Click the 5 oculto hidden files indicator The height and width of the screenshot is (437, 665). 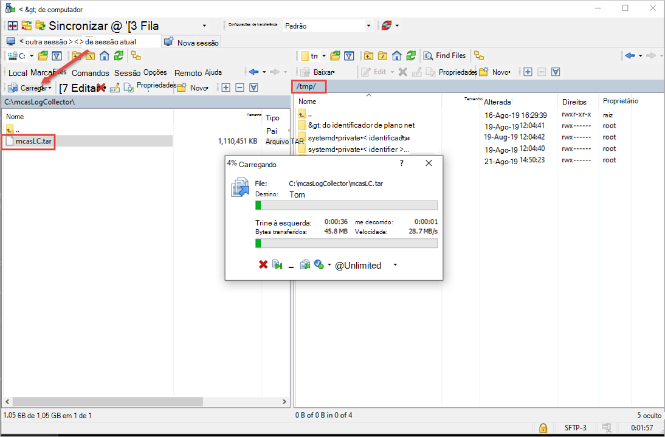(649, 415)
